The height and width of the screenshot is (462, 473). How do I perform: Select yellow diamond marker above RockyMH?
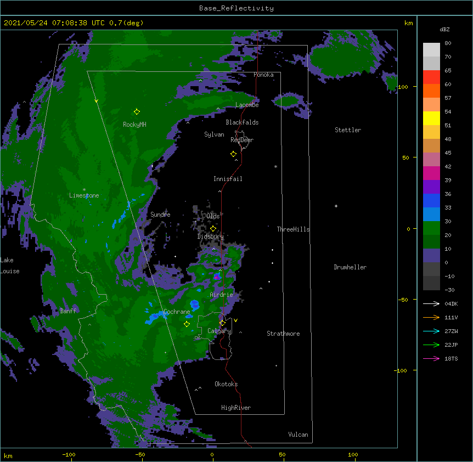[137, 112]
